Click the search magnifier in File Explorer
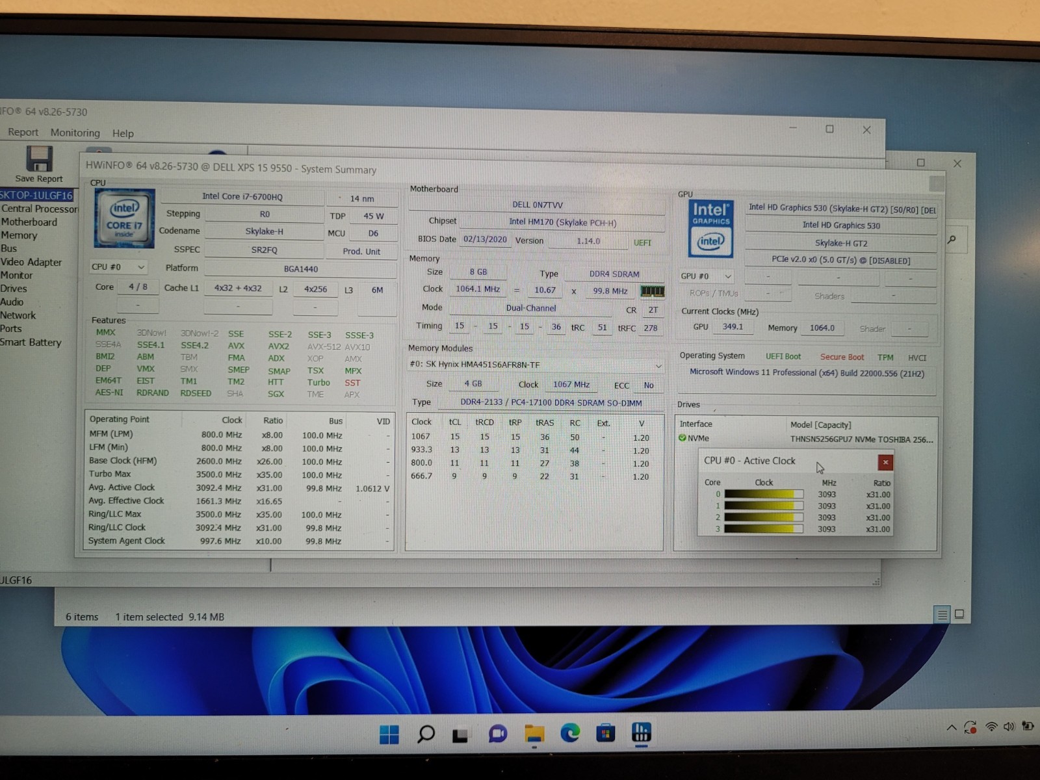1040x780 pixels. point(952,240)
